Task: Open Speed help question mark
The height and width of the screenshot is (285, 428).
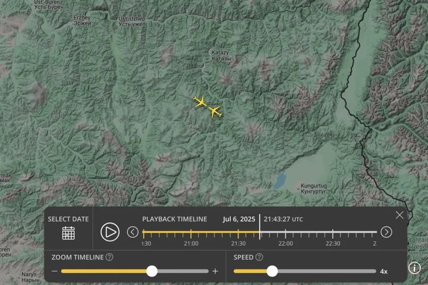Action: 259,257
